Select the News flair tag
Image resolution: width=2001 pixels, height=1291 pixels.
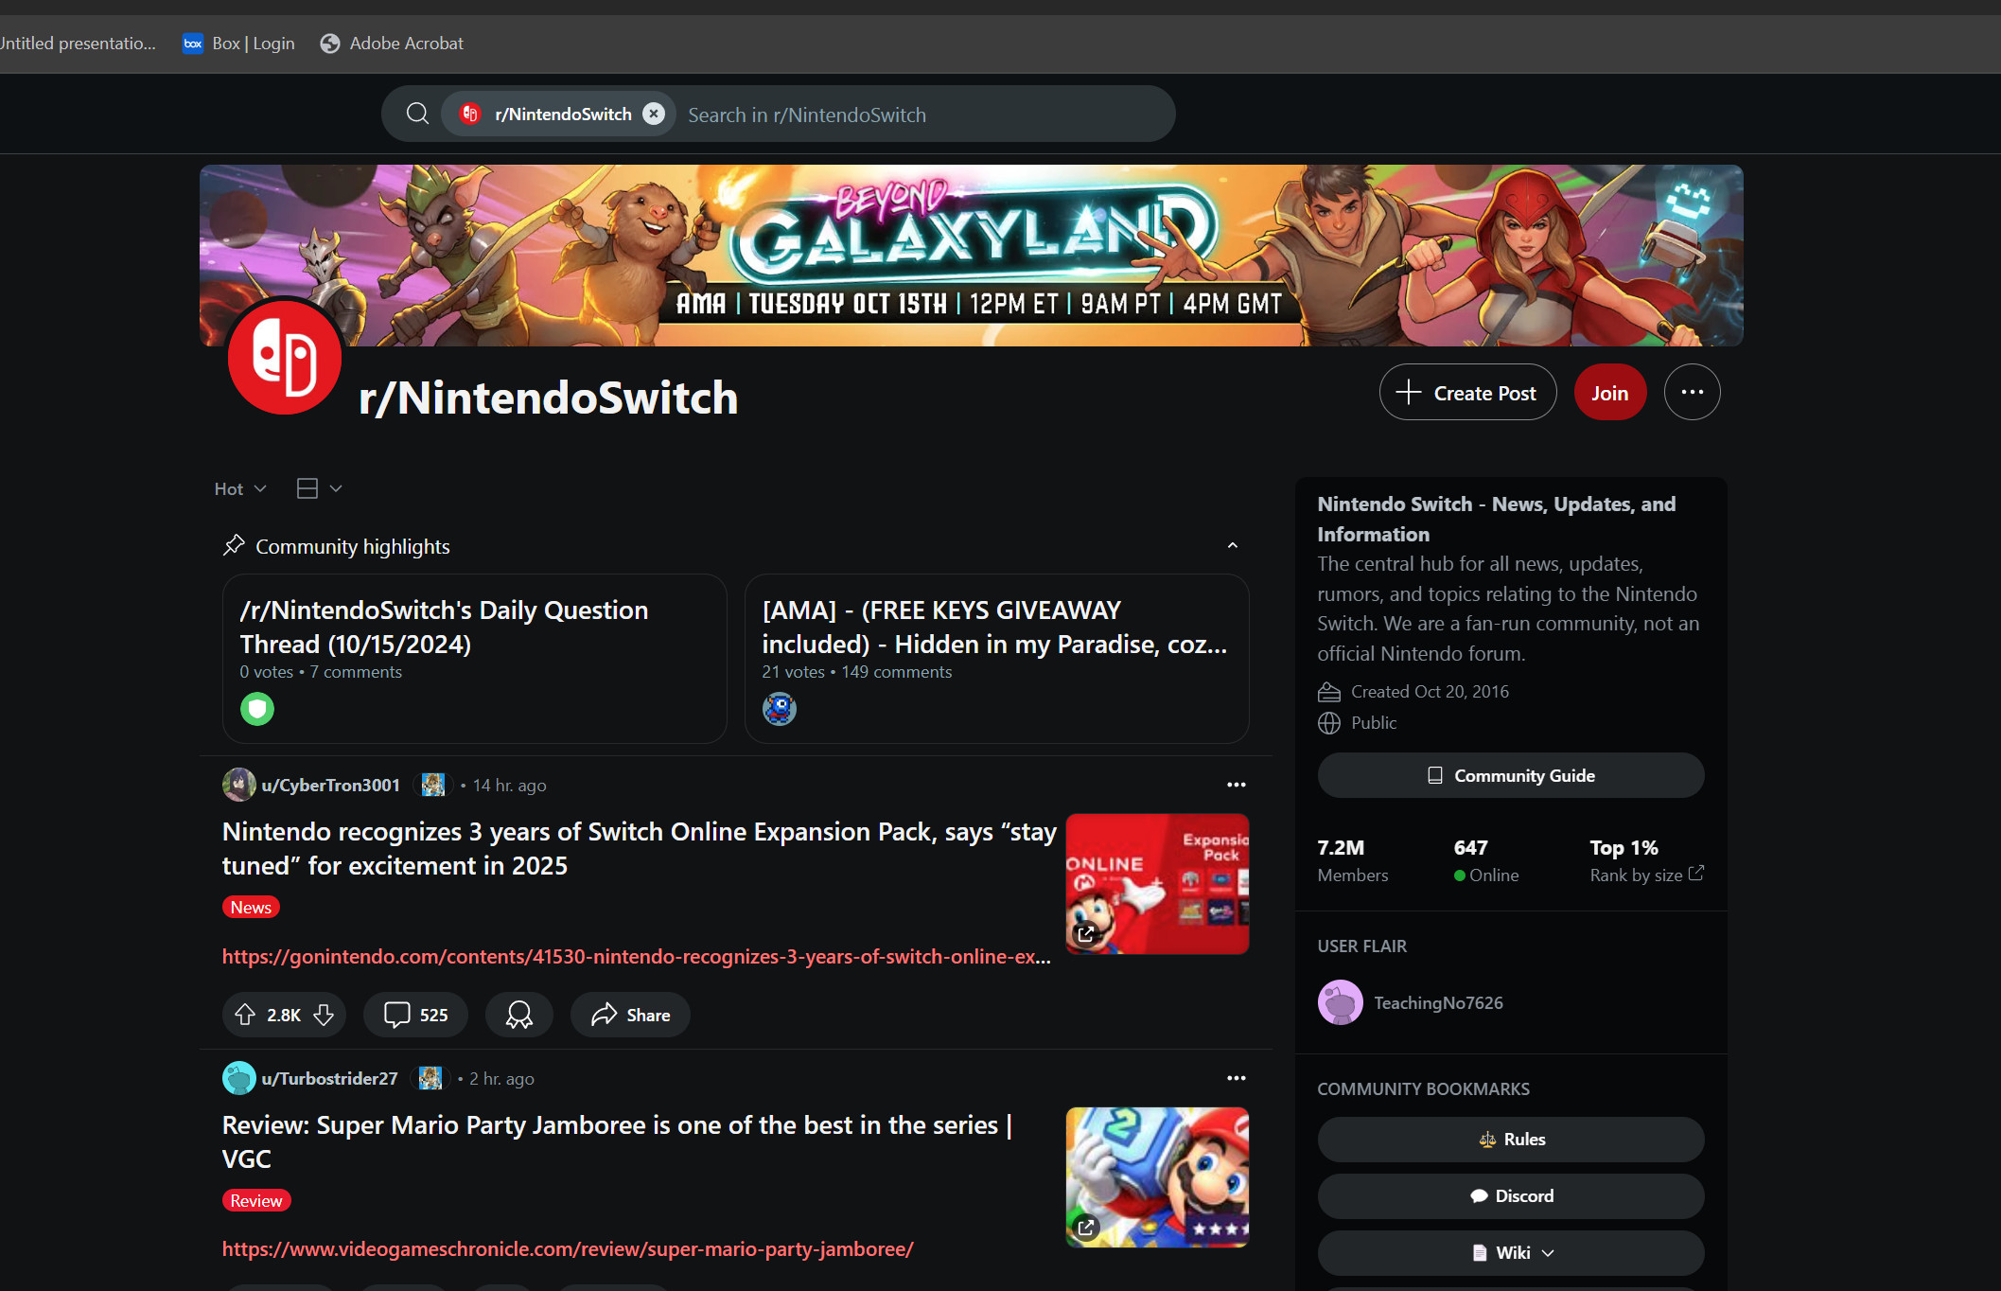[x=251, y=908]
